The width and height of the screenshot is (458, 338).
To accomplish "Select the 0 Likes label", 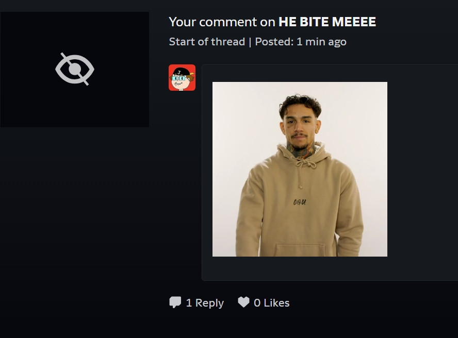I will pyautogui.click(x=272, y=302).
